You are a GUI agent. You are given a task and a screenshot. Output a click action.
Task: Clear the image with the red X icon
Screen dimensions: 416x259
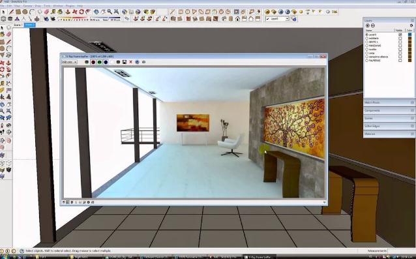[130, 62]
